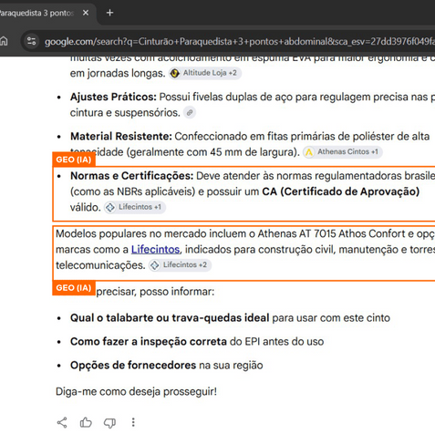Click the link icon after suspensórios

(190, 113)
